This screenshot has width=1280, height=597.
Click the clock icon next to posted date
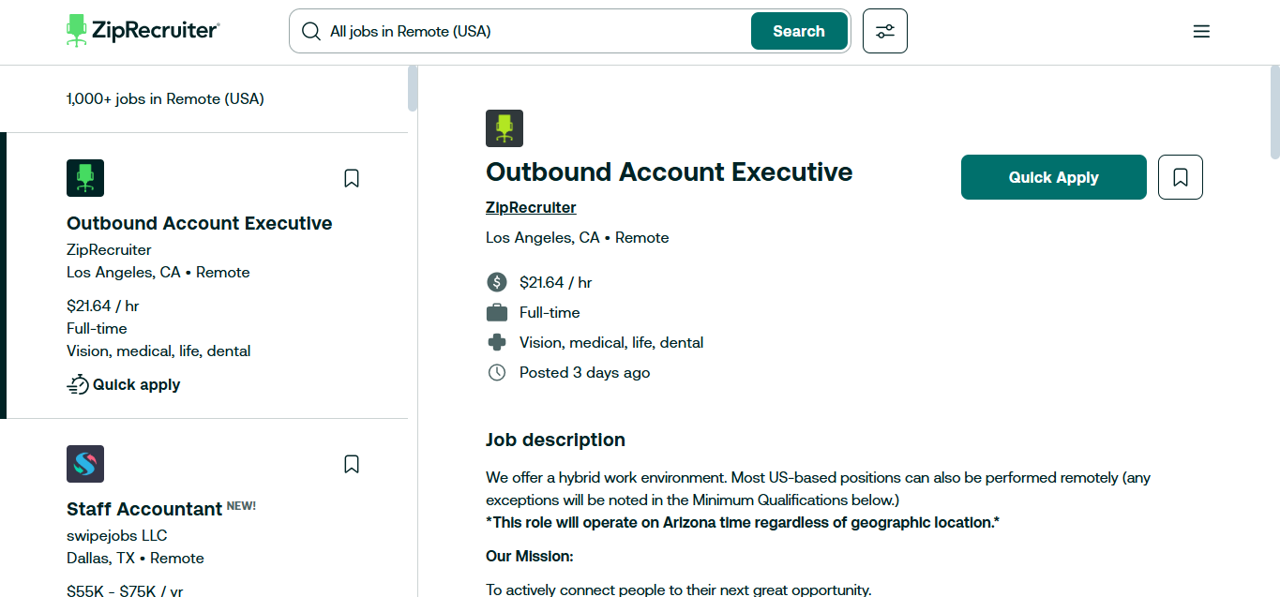496,372
